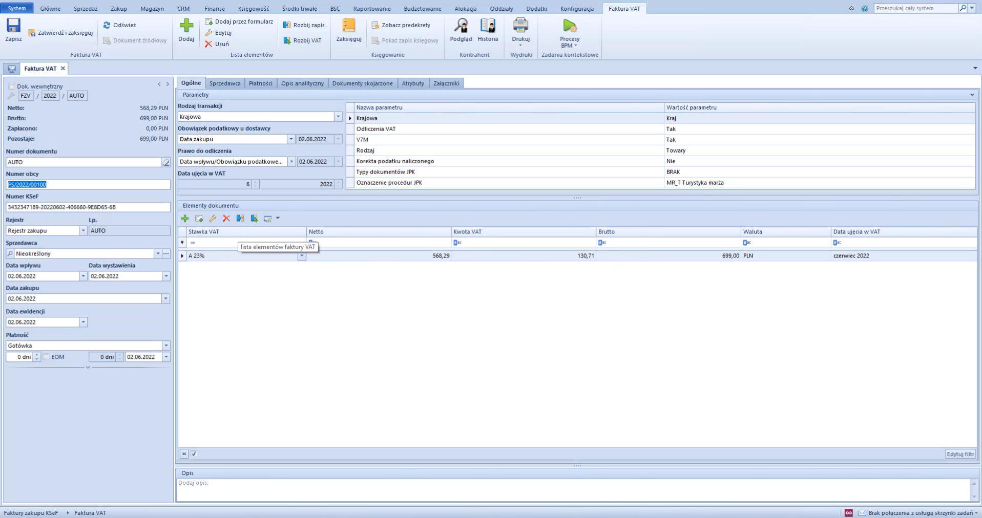Click split entry icon in Elementy dokumentu toolbar

[240, 219]
